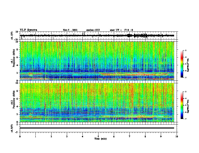Click the "start UT = 17:0 :0" label
The image size is (199, 153).
(121, 30)
